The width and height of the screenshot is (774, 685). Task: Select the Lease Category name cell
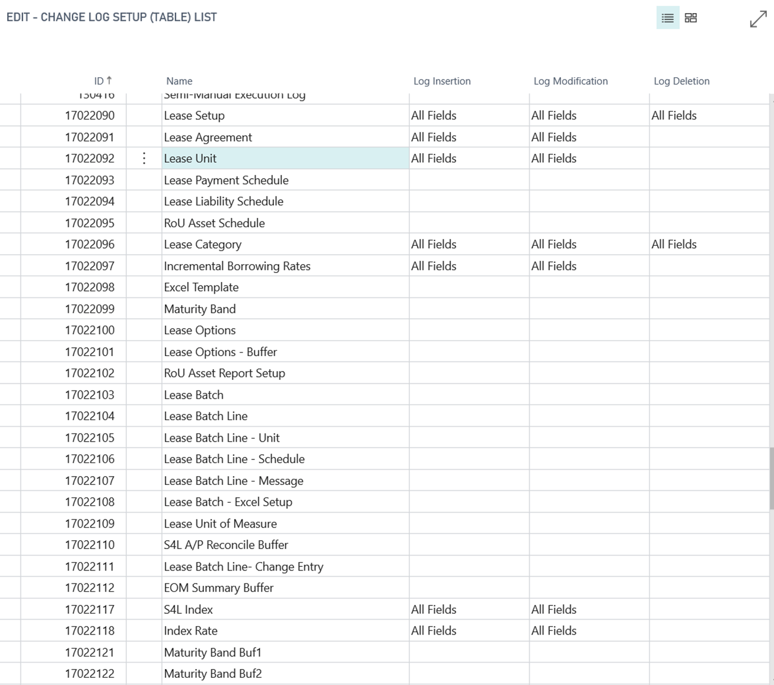click(x=285, y=244)
